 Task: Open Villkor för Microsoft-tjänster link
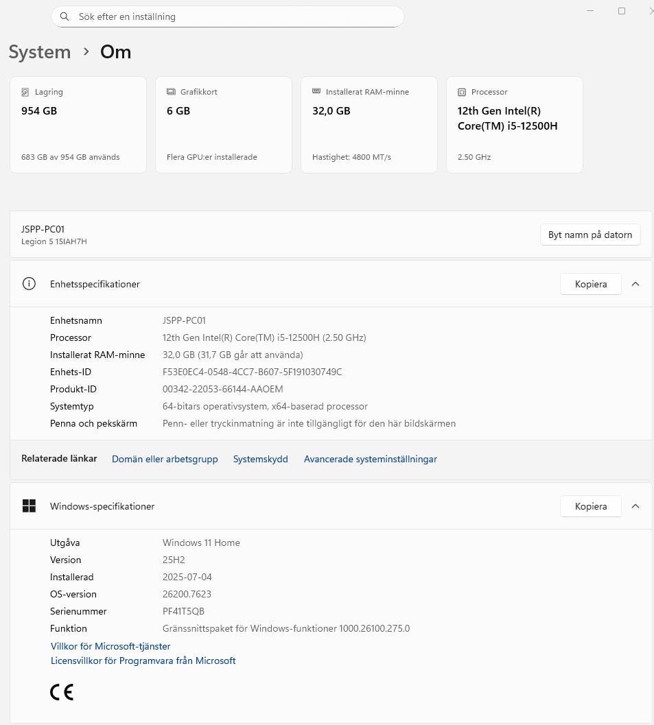point(110,646)
